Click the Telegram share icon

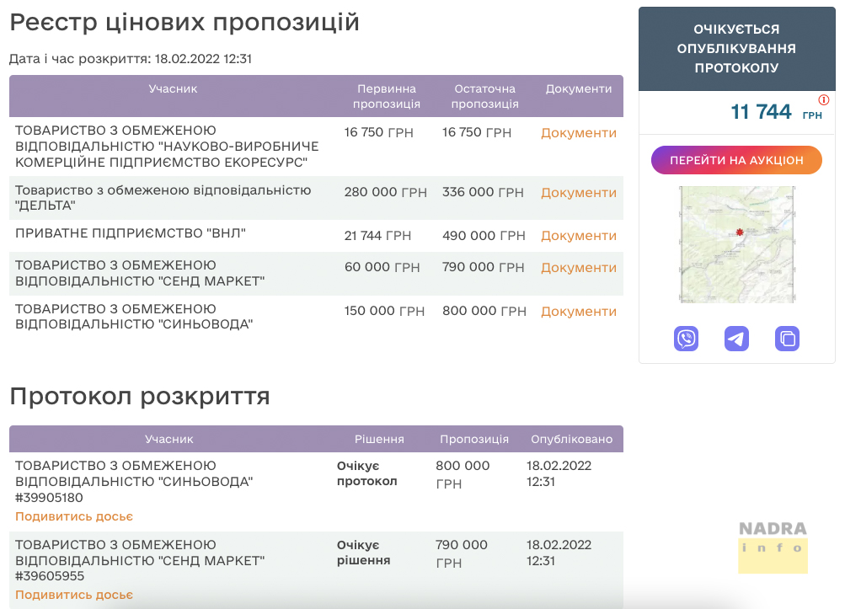736,339
